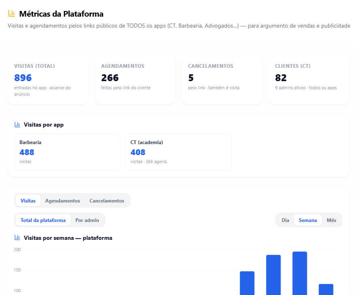Change the chart period to Mês

coord(331,220)
